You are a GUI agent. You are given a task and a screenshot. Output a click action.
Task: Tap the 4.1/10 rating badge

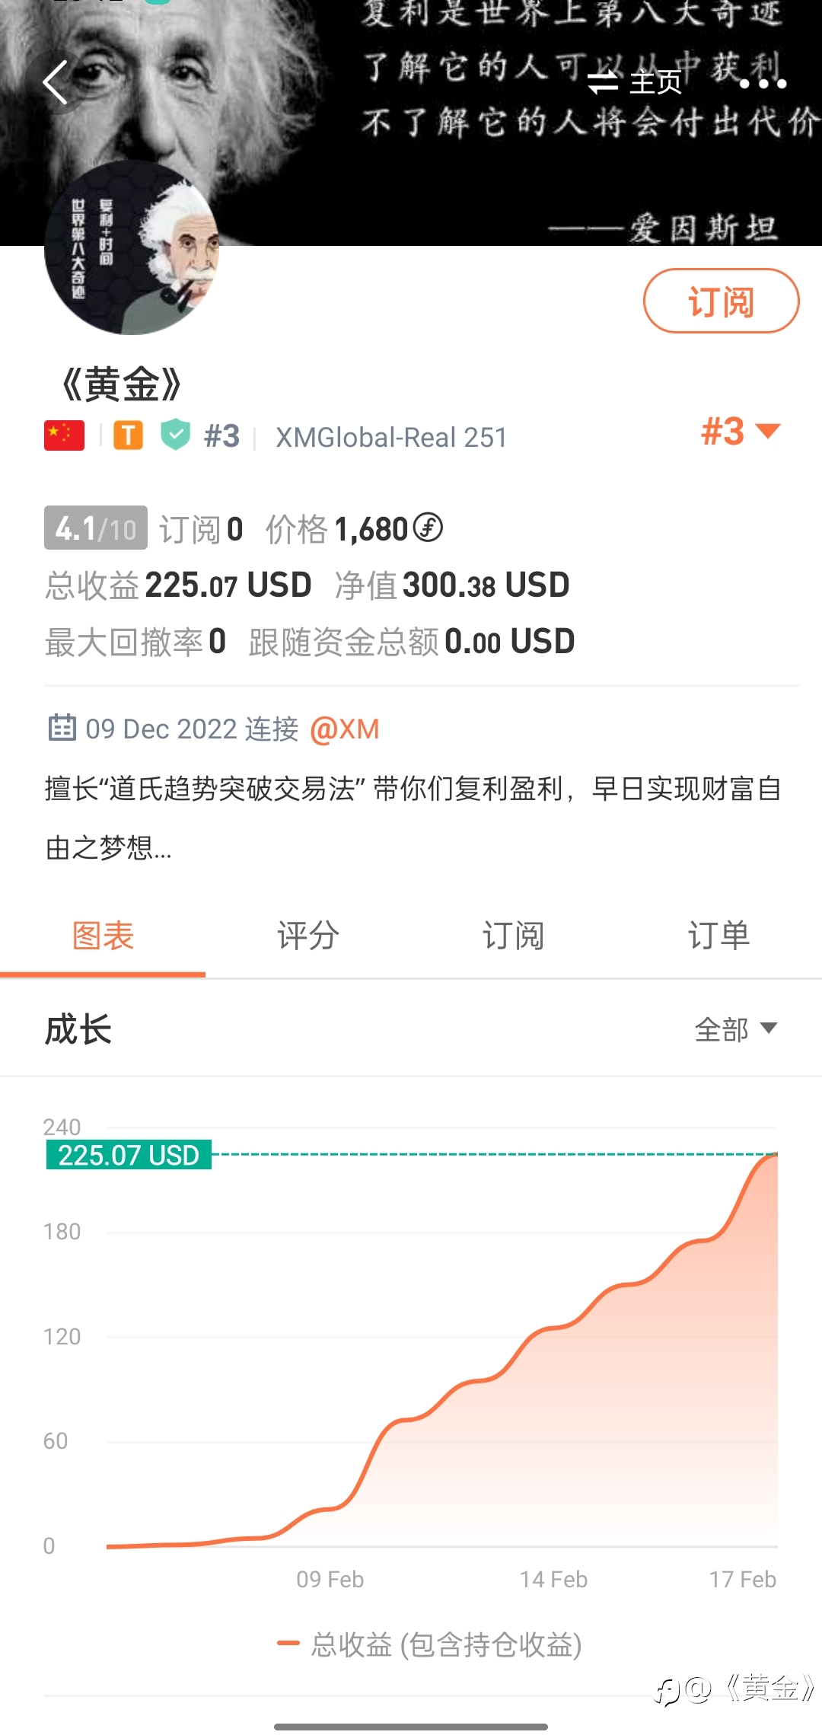click(96, 528)
